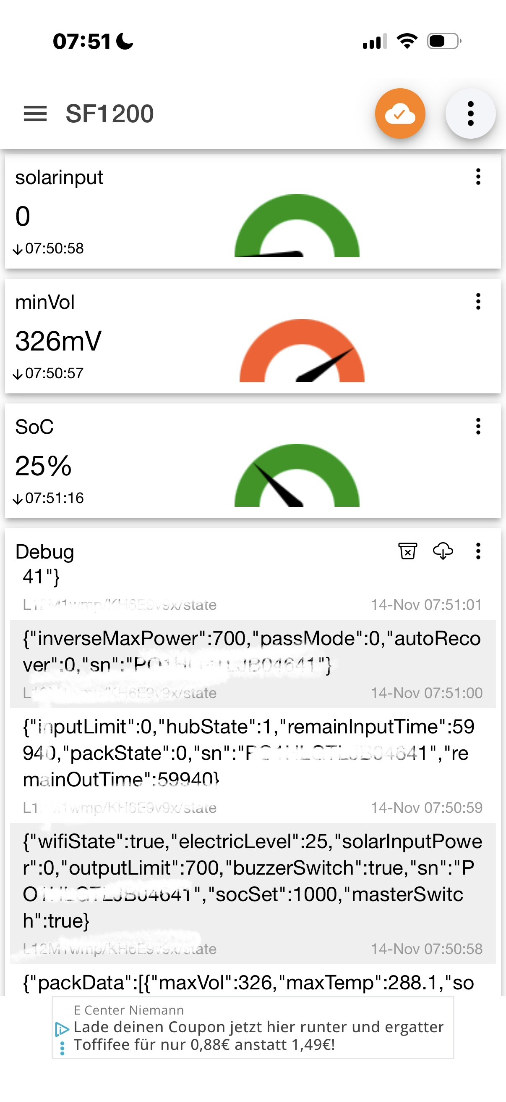Tap the packData maxVol debug message
This screenshot has width=506, height=1102.
248,983
